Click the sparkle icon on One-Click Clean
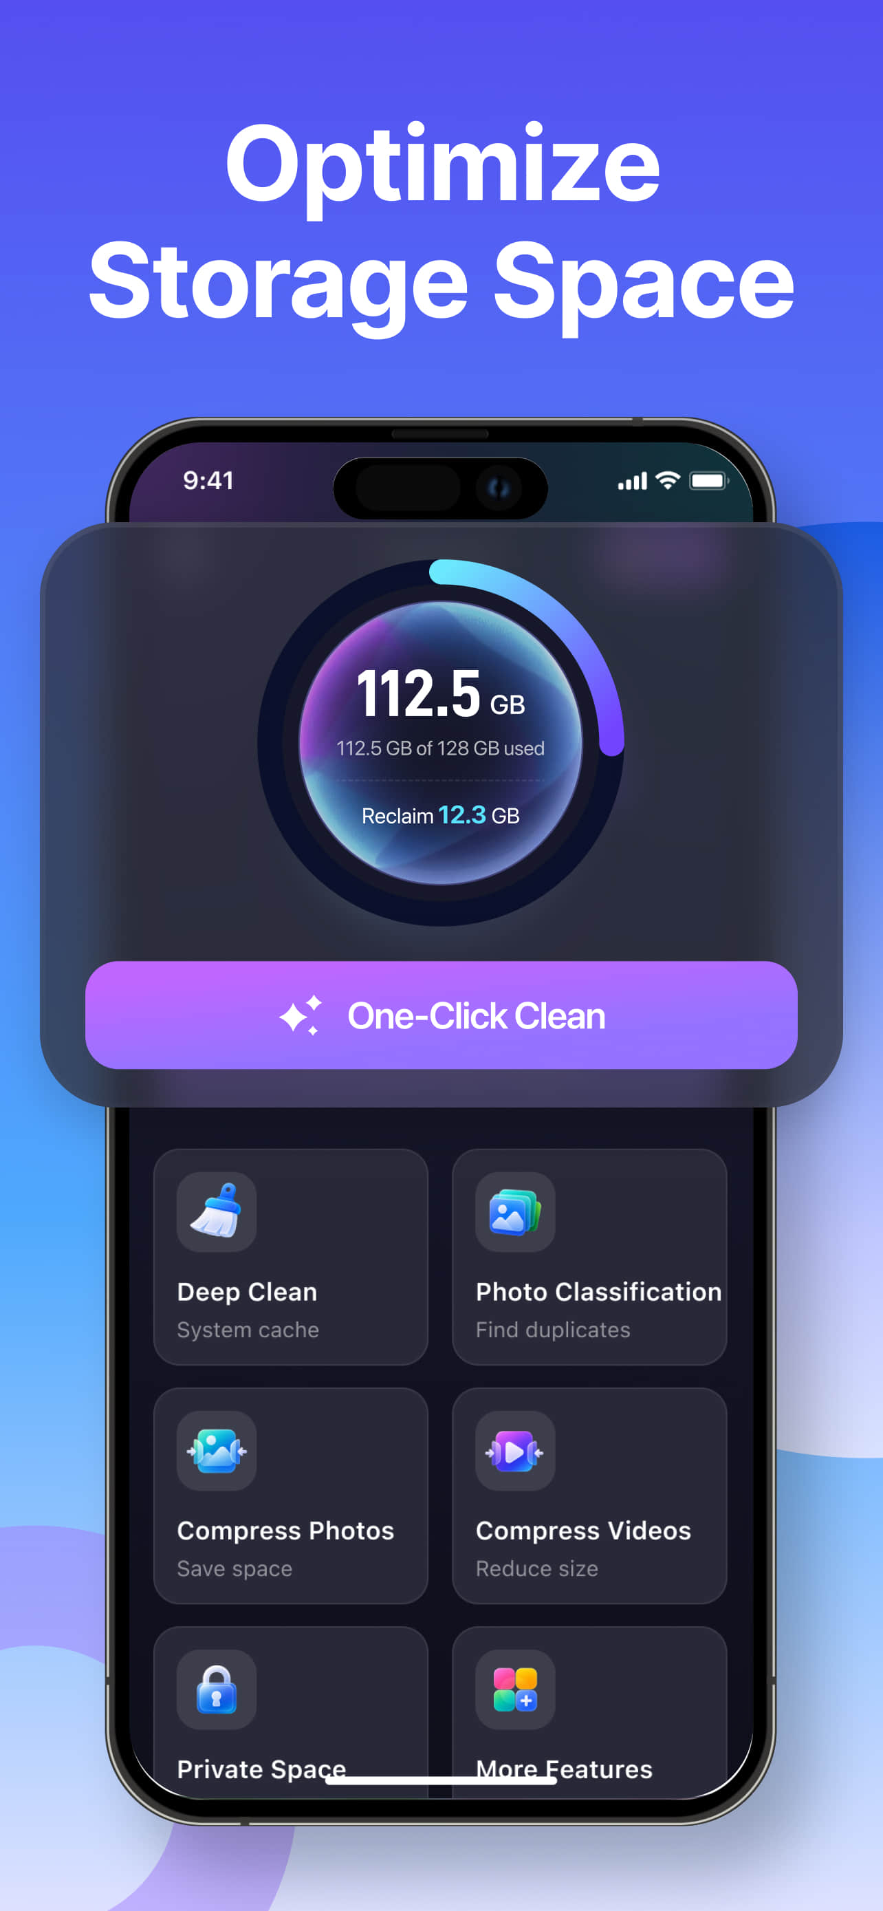This screenshot has height=1911, width=883. [x=301, y=1015]
